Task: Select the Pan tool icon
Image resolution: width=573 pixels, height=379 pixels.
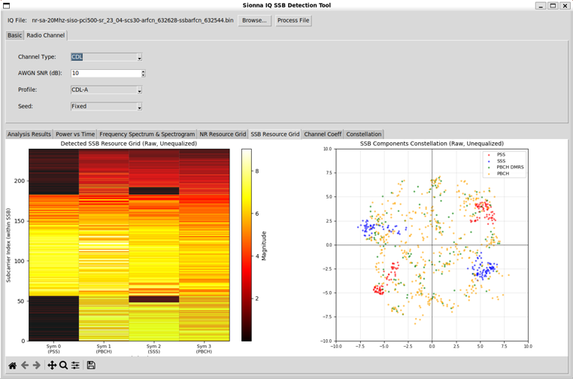Action: [52, 365]
